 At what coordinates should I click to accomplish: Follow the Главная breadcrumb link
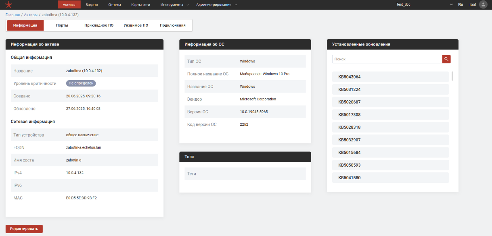[13, 14]
